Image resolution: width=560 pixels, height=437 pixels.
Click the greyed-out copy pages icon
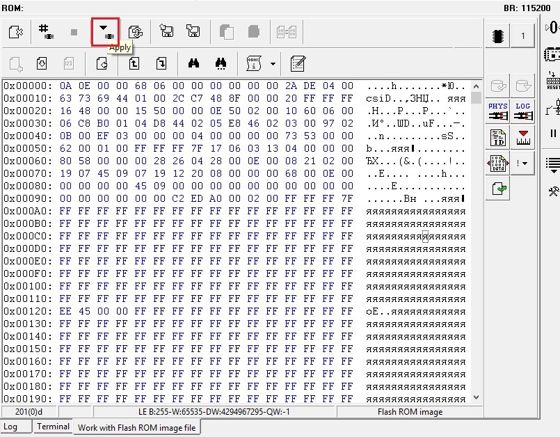(226, 32)
